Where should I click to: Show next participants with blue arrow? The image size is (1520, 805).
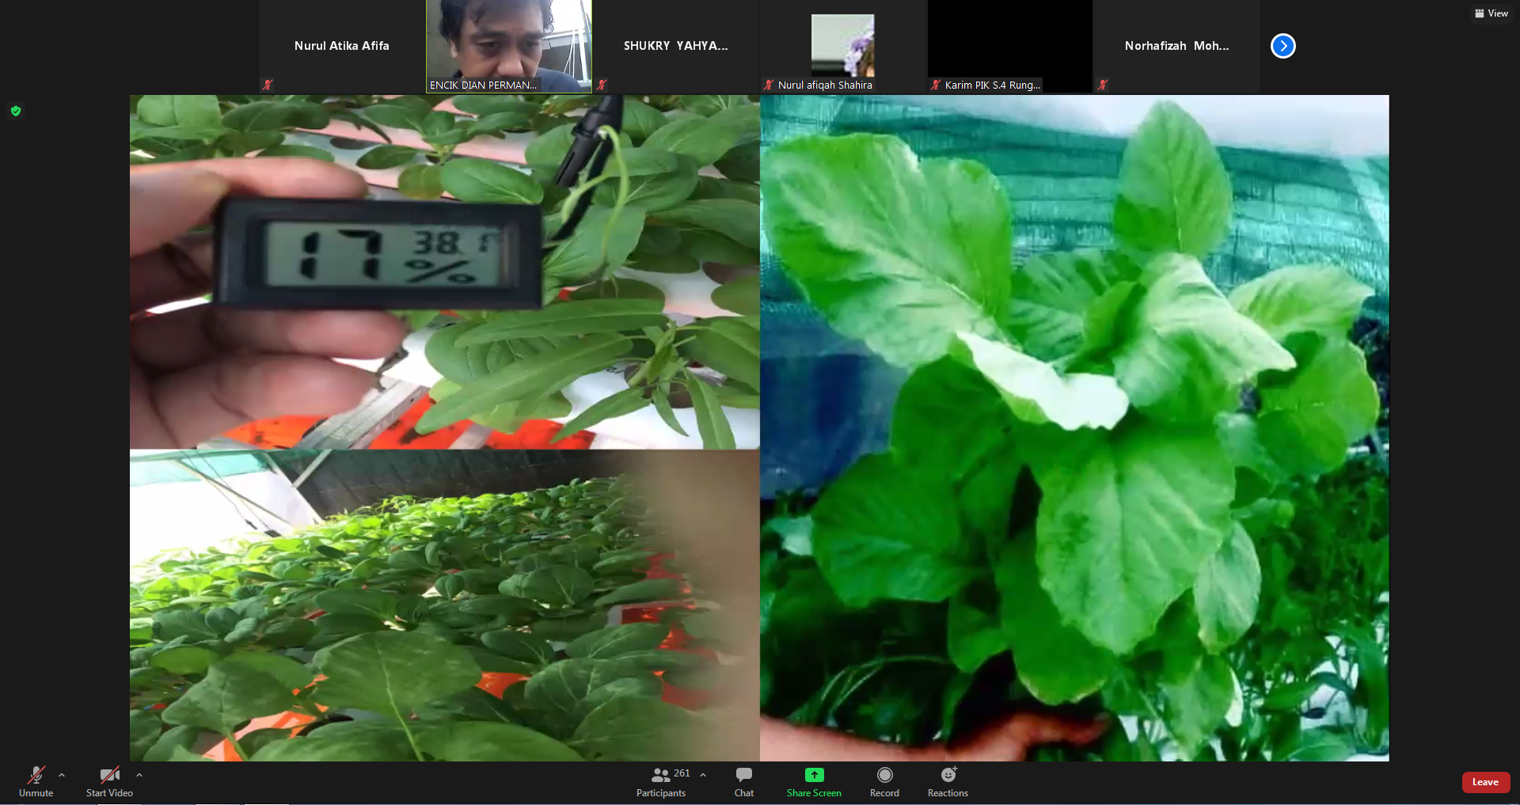point(1282,46)
